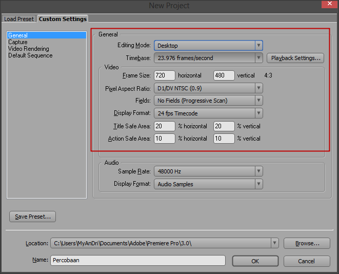
Task: Open the Location path dropdown
Action: pyautogui.click(x=165, y=243)
